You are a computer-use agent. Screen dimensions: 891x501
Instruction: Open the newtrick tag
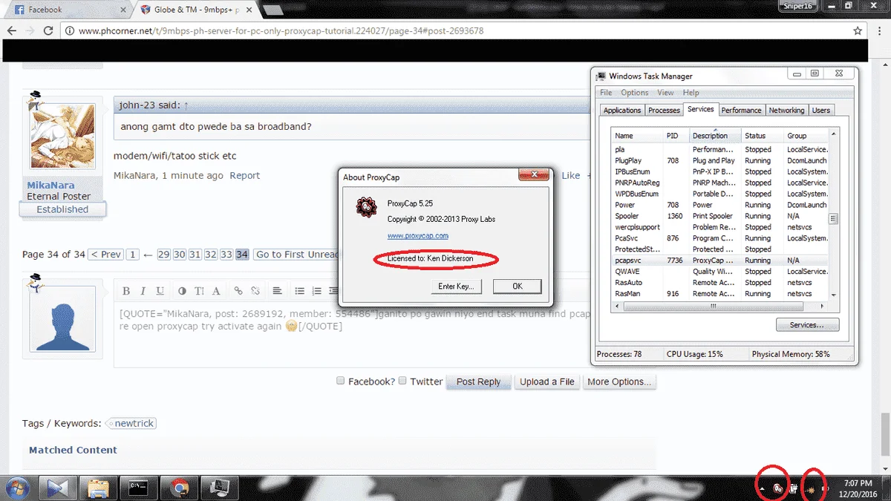[x=132, y=424]
